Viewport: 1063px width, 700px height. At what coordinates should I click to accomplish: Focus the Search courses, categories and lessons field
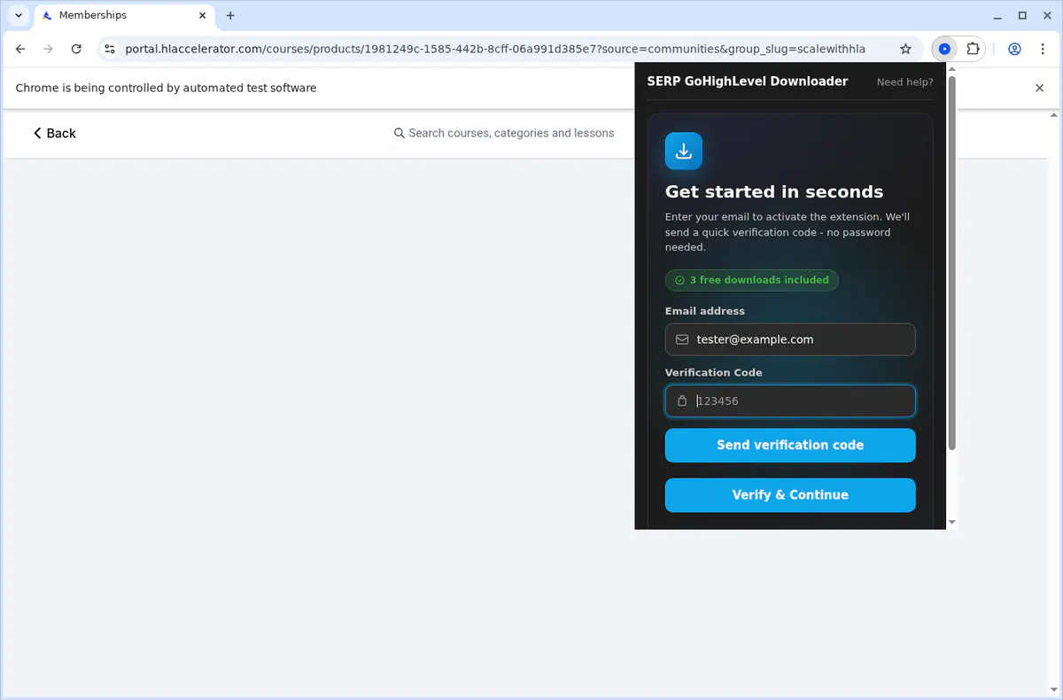click(511, 133)
